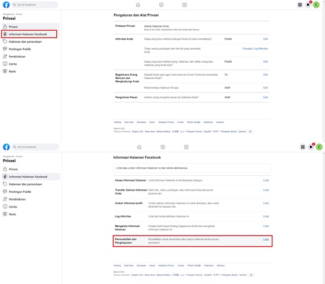Click plus button for more languages, upper footer
Viewport: 325px width, 284px height.
pyautogui.click(x=250, y=131)
